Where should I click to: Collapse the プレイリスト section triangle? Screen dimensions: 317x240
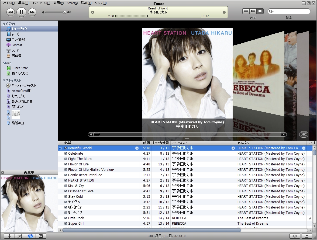point(4,80)
